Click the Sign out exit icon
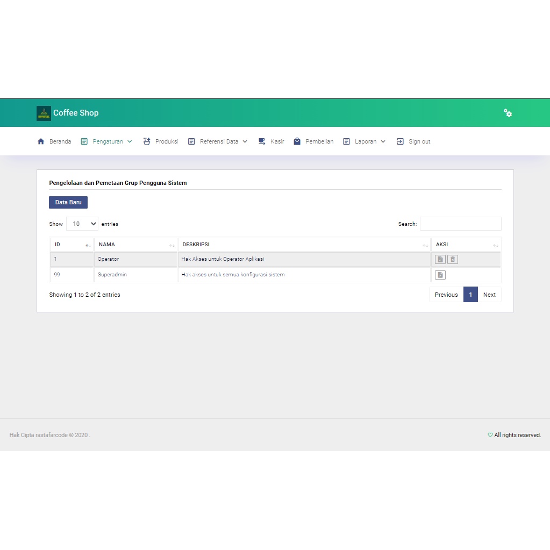 pos(400,141)
